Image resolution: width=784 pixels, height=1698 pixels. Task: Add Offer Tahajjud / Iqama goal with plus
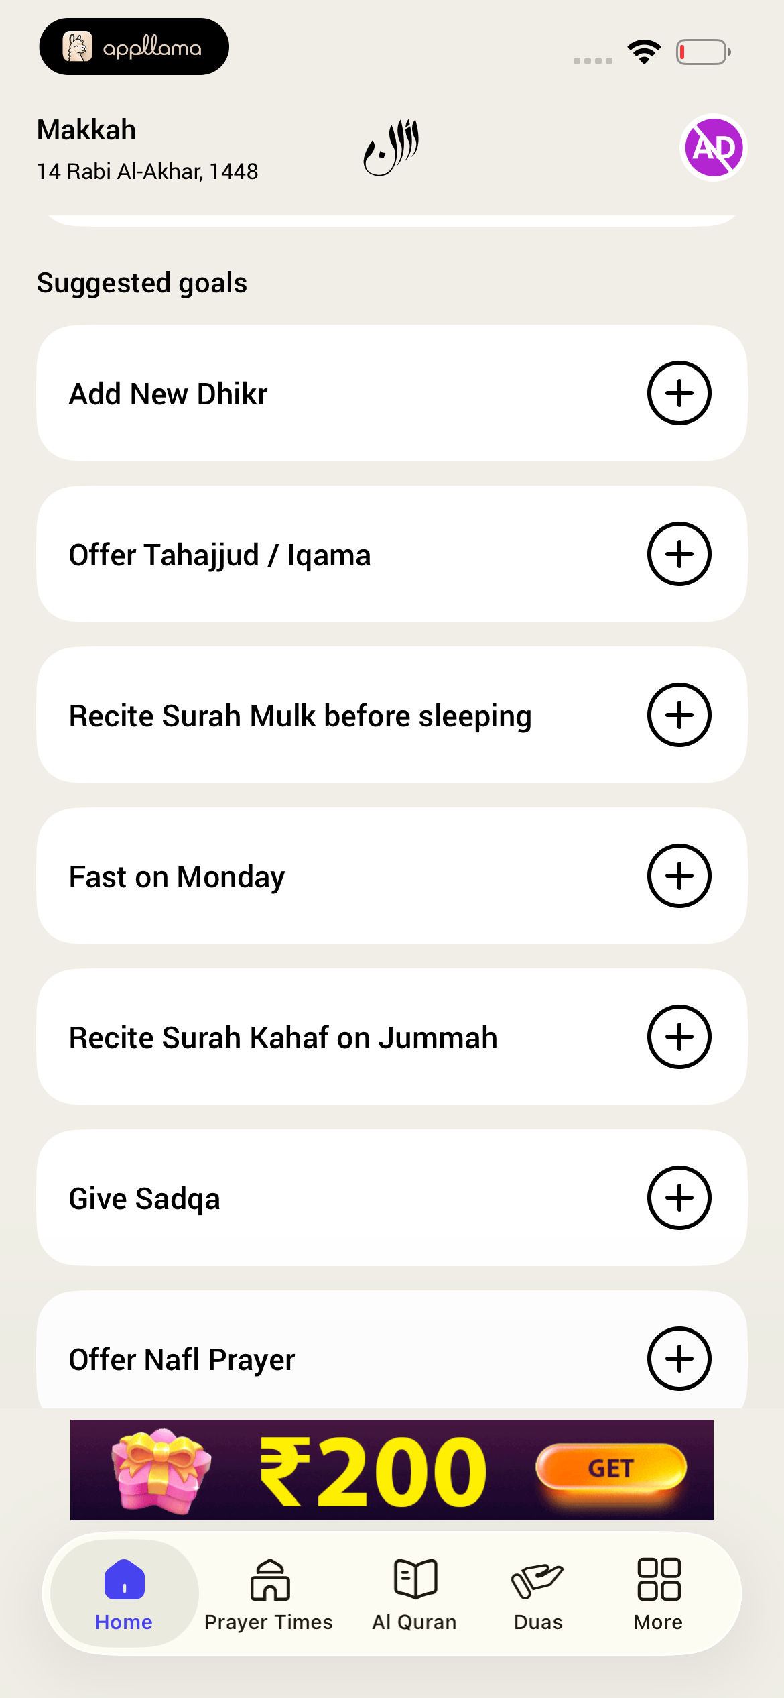coord(679,554)
